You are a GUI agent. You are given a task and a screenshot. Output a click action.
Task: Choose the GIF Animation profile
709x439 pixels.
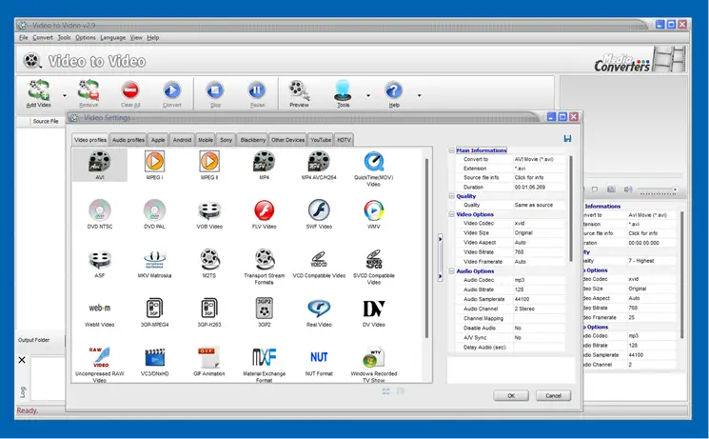[209, 357]
